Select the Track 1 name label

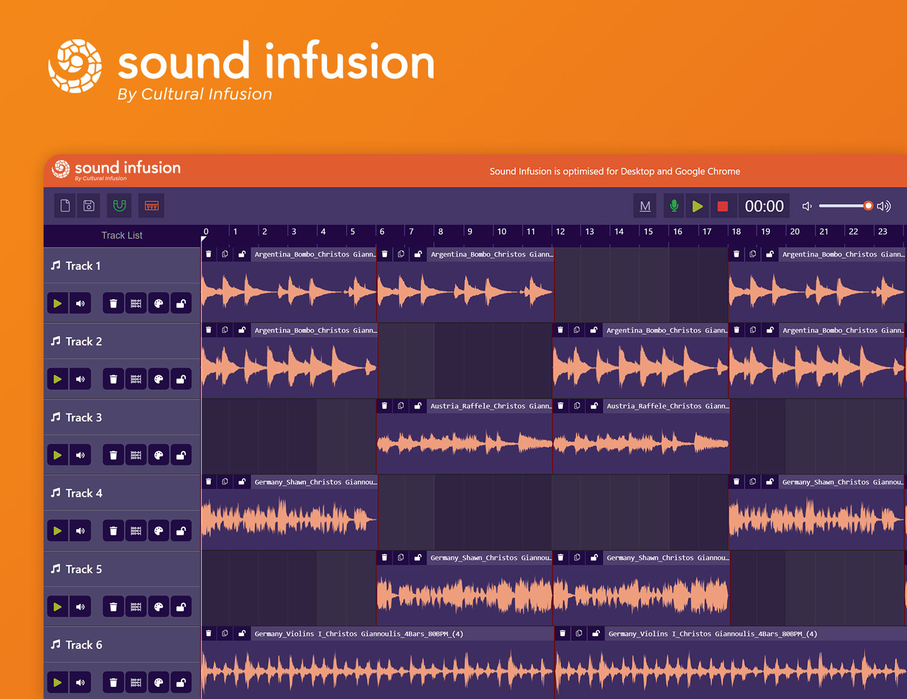[x=83, y=266]
